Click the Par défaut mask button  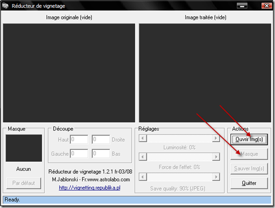[23, 183]
